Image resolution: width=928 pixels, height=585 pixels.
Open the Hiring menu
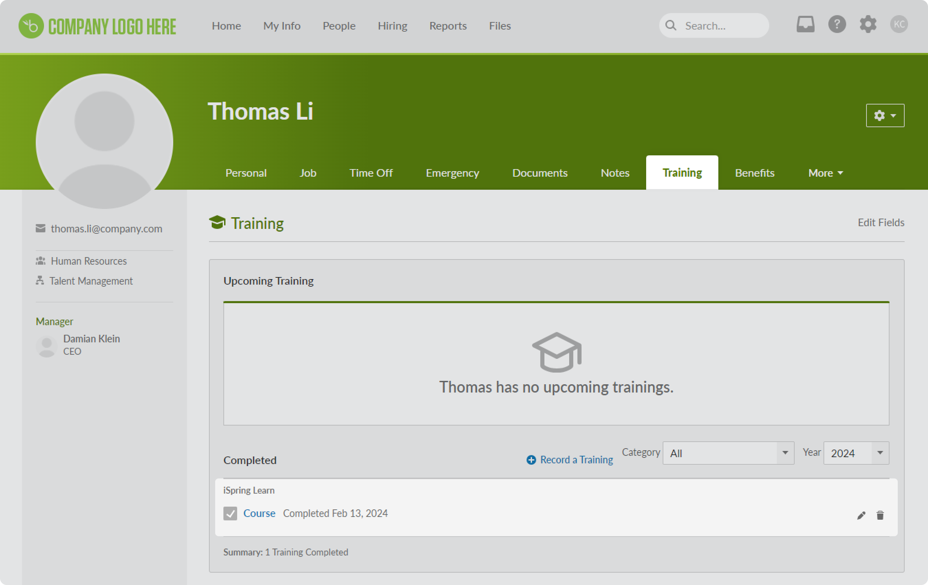(x=392, y=26)
